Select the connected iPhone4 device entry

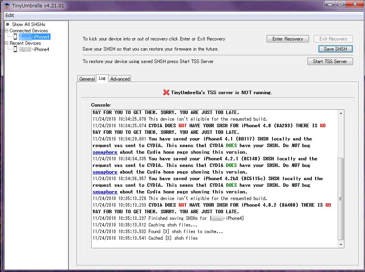tap(35, 37)
